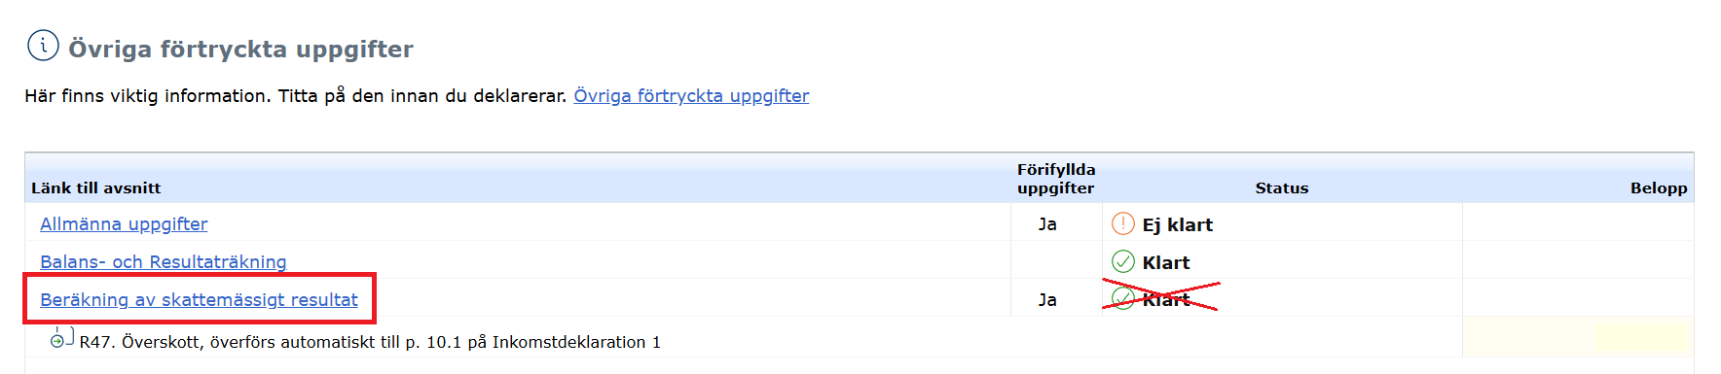Click the Ja cell in Allmänna uppgifter row
The width and height of the screenshot is (1721, 374).
pyautogui.click(x=1047, y=223)
